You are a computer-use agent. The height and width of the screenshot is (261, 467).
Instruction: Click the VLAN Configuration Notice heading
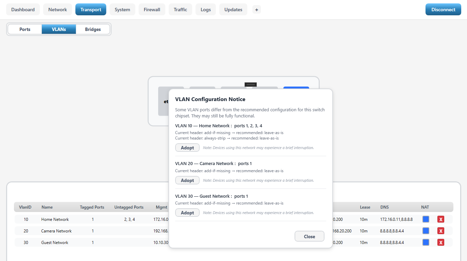[x=210, y=99]
